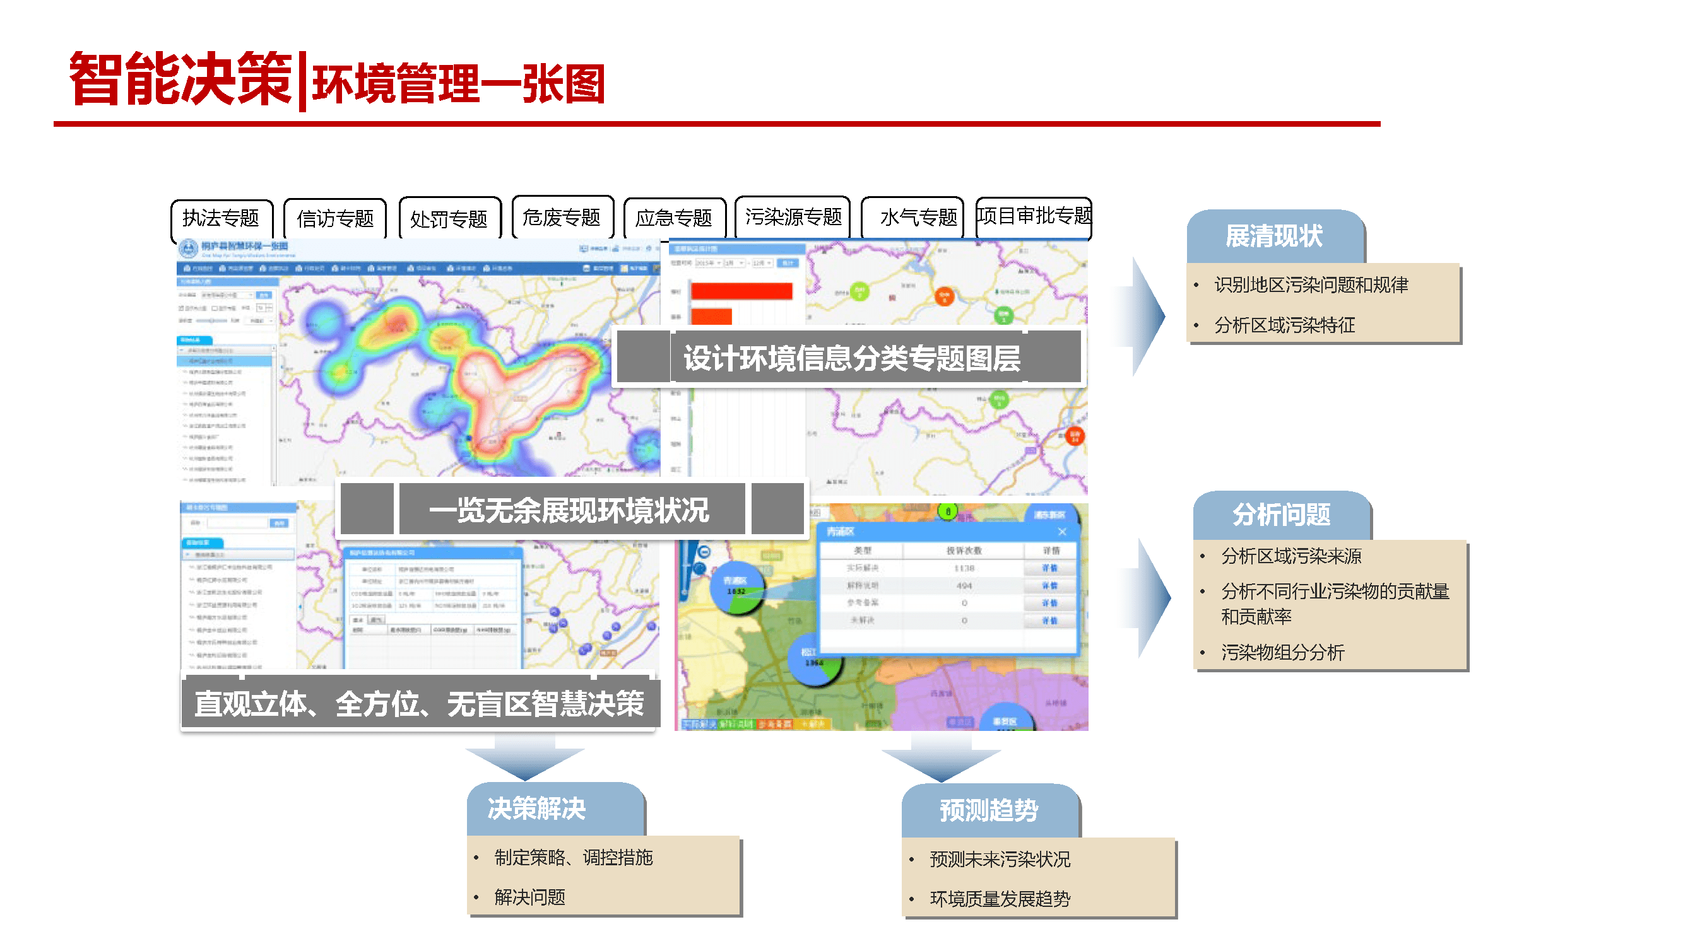Open the layer dropdown in heatmap settings panel

tap(228, 295)
